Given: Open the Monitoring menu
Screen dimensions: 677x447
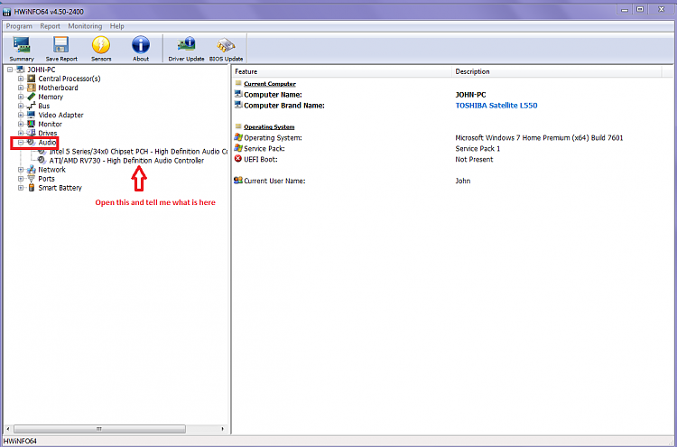Looking at the screenshot, I should tap(85, 26).
